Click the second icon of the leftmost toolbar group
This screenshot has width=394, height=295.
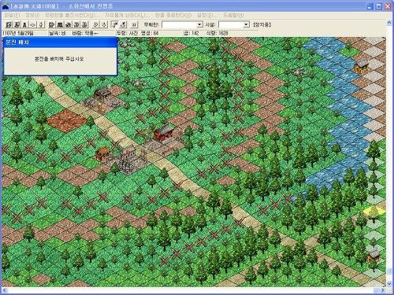(x=17, y=24)
